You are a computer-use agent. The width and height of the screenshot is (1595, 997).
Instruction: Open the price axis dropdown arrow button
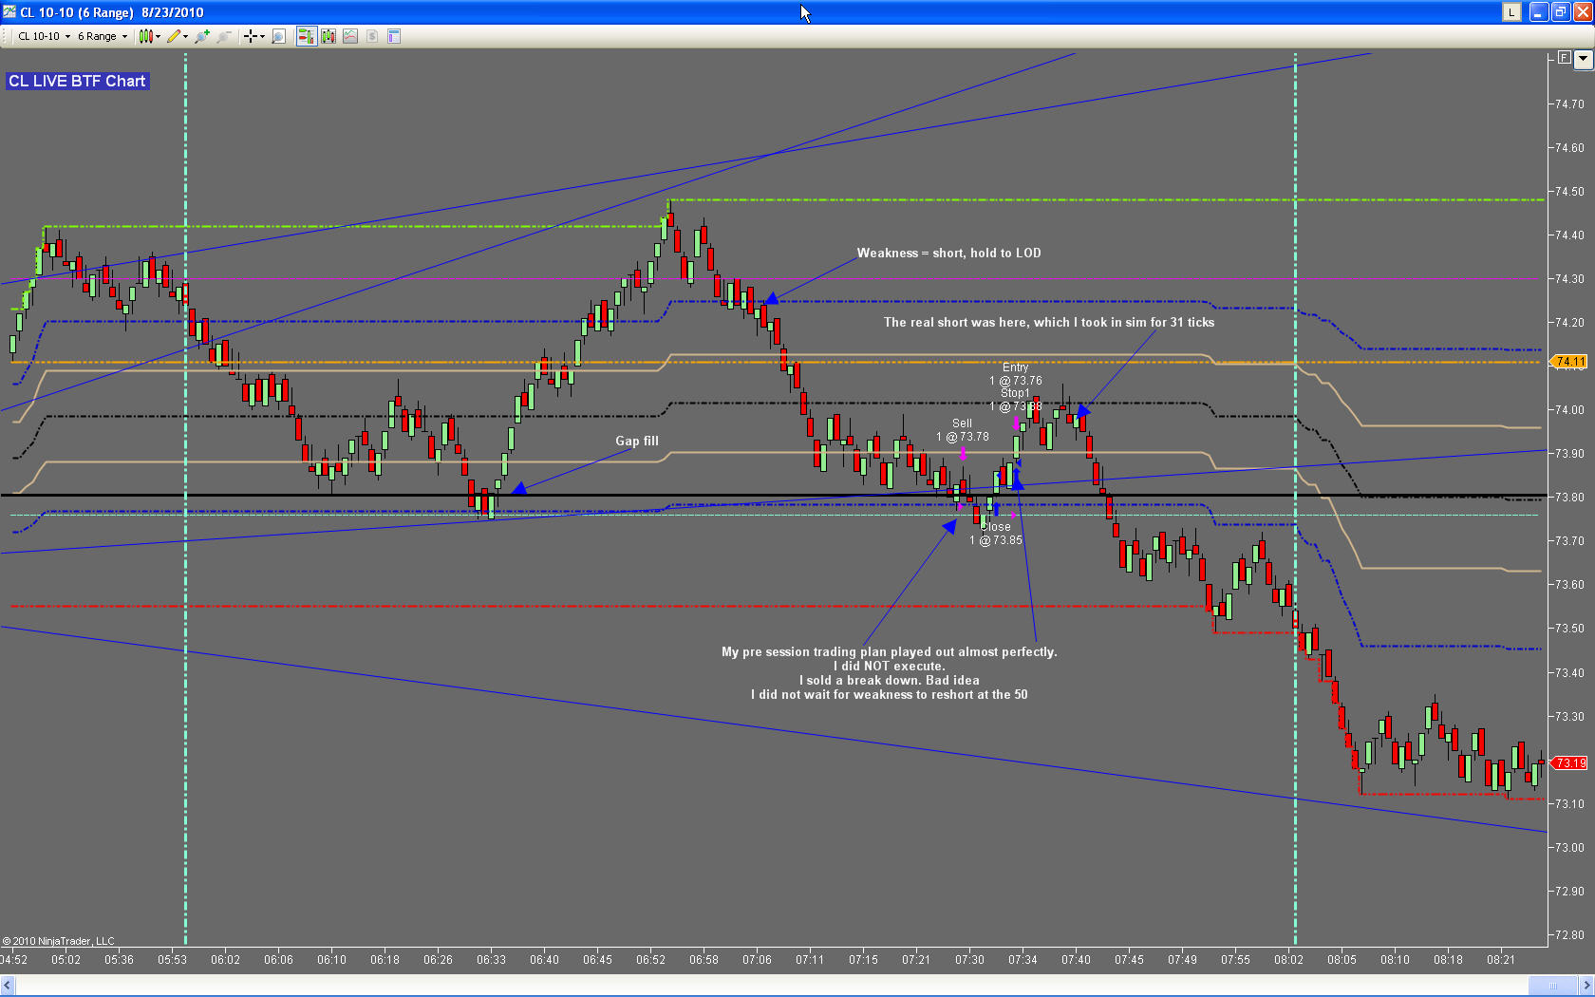(1583, 59)
